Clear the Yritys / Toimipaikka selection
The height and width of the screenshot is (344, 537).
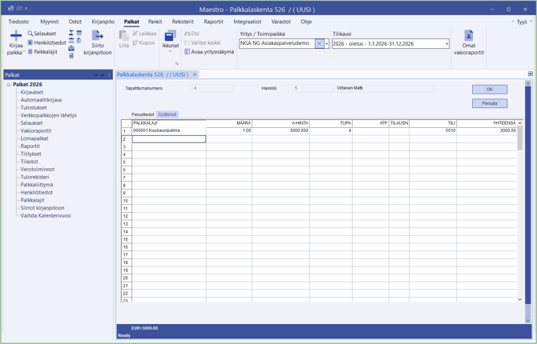319,44
